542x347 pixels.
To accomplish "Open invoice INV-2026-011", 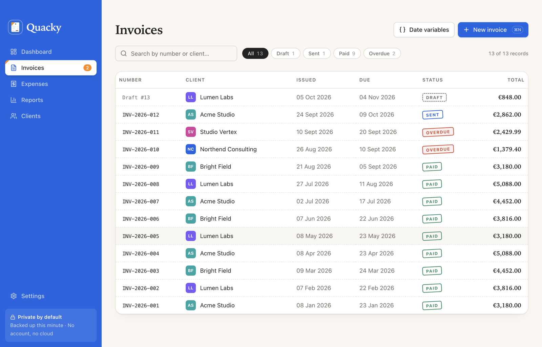I will coord(141,132).
